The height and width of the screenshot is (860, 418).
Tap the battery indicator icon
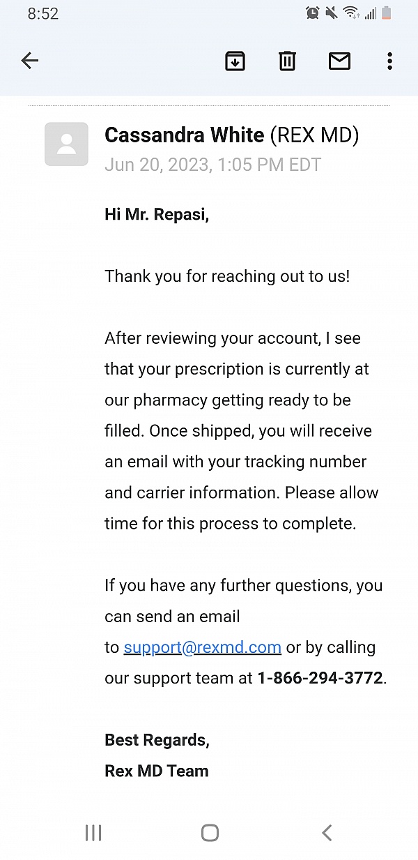[x=386, y=13]
